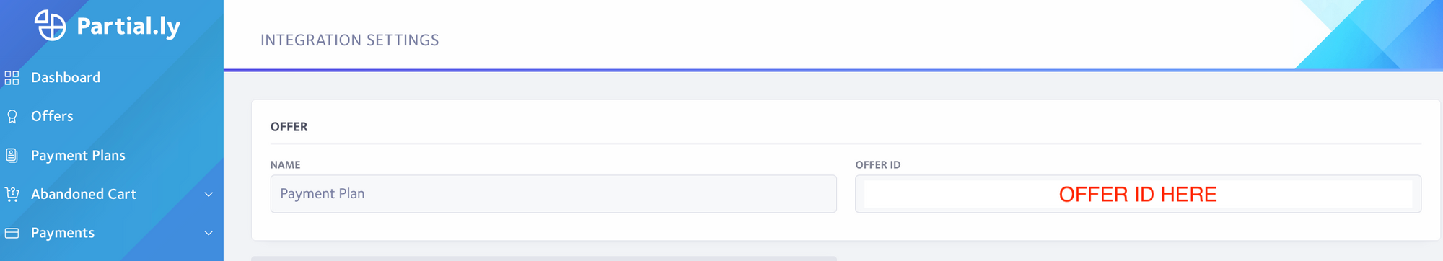This screenshot has width=1443, height=261.
Task: Click the Integration Settings page heading
Action: 350,40
